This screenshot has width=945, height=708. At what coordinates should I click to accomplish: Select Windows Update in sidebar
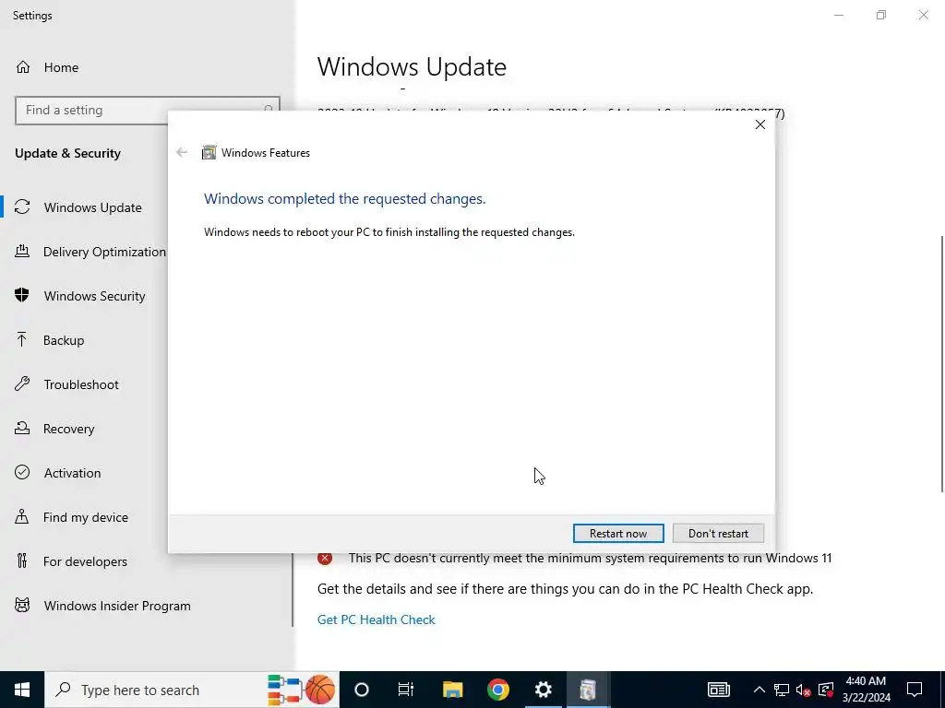point(93,207)
